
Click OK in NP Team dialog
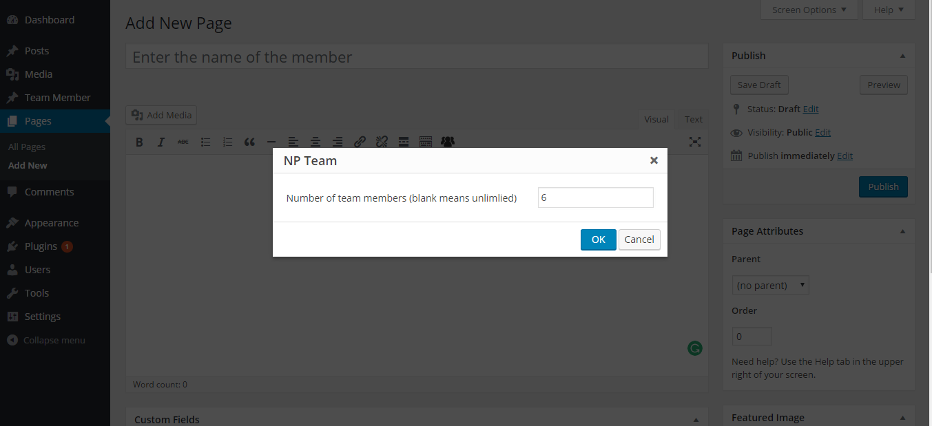(599, 239)
